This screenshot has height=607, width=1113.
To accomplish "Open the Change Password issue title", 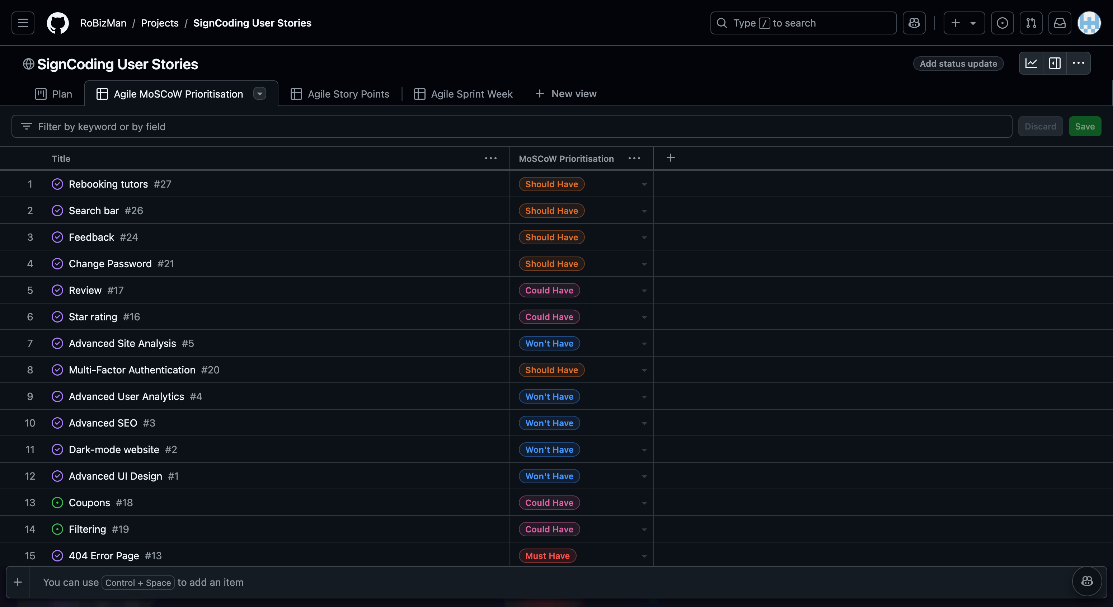I will [110, 264].
